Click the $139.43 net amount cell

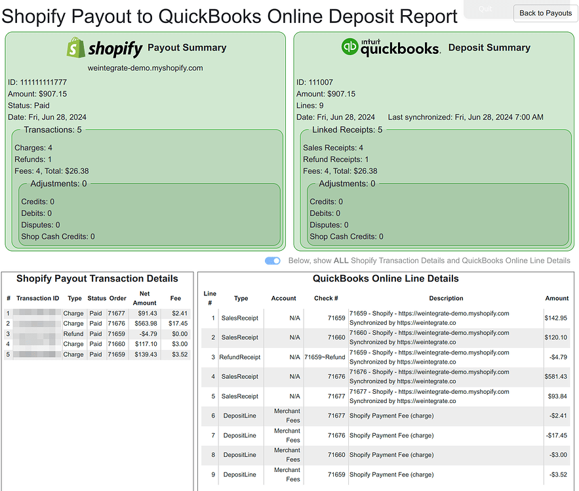click(x=146, y=354)
